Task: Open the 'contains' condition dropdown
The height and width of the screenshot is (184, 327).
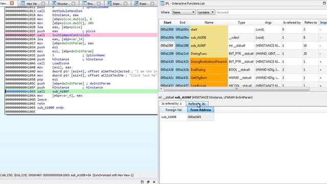Action: click(x=206, y=12)
